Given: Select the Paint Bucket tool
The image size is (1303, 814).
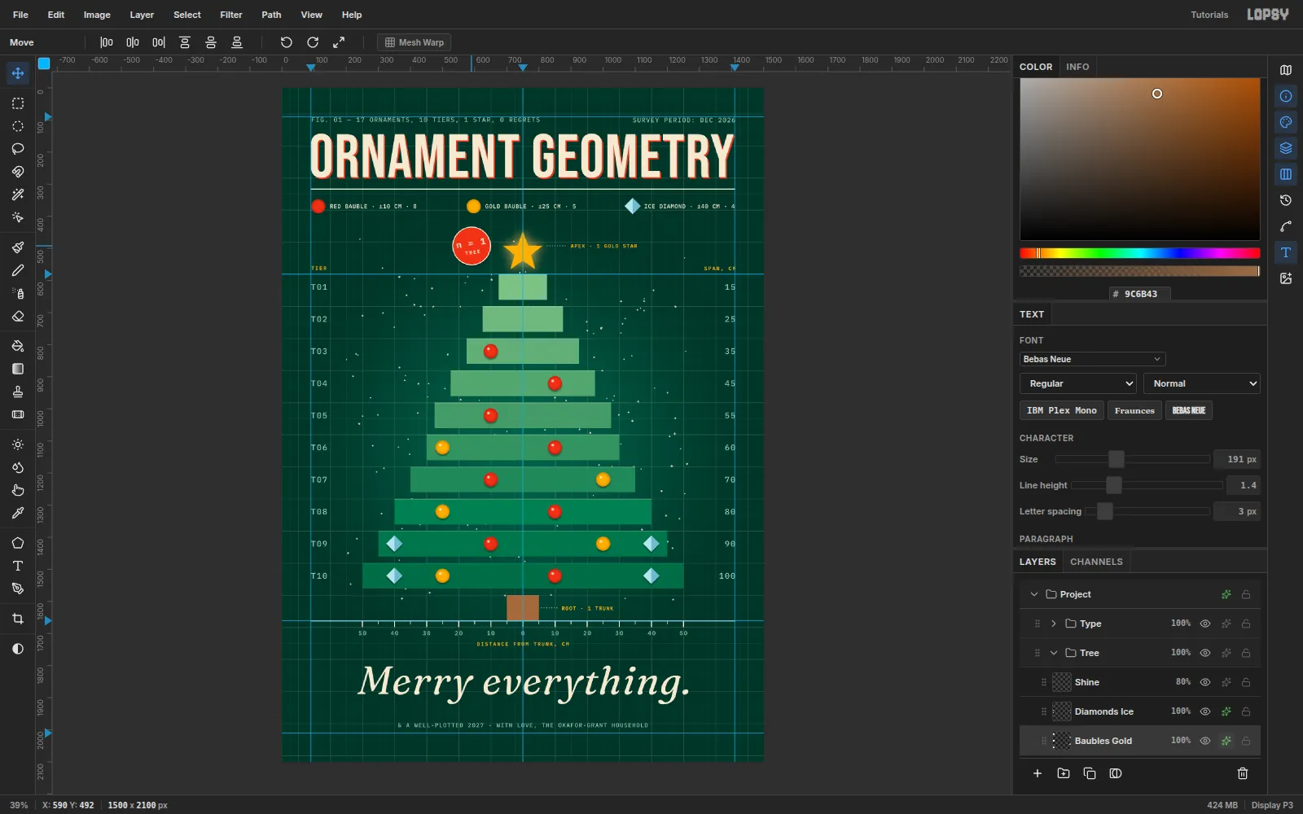Looking at the screenshot, I should click(18, 346).
